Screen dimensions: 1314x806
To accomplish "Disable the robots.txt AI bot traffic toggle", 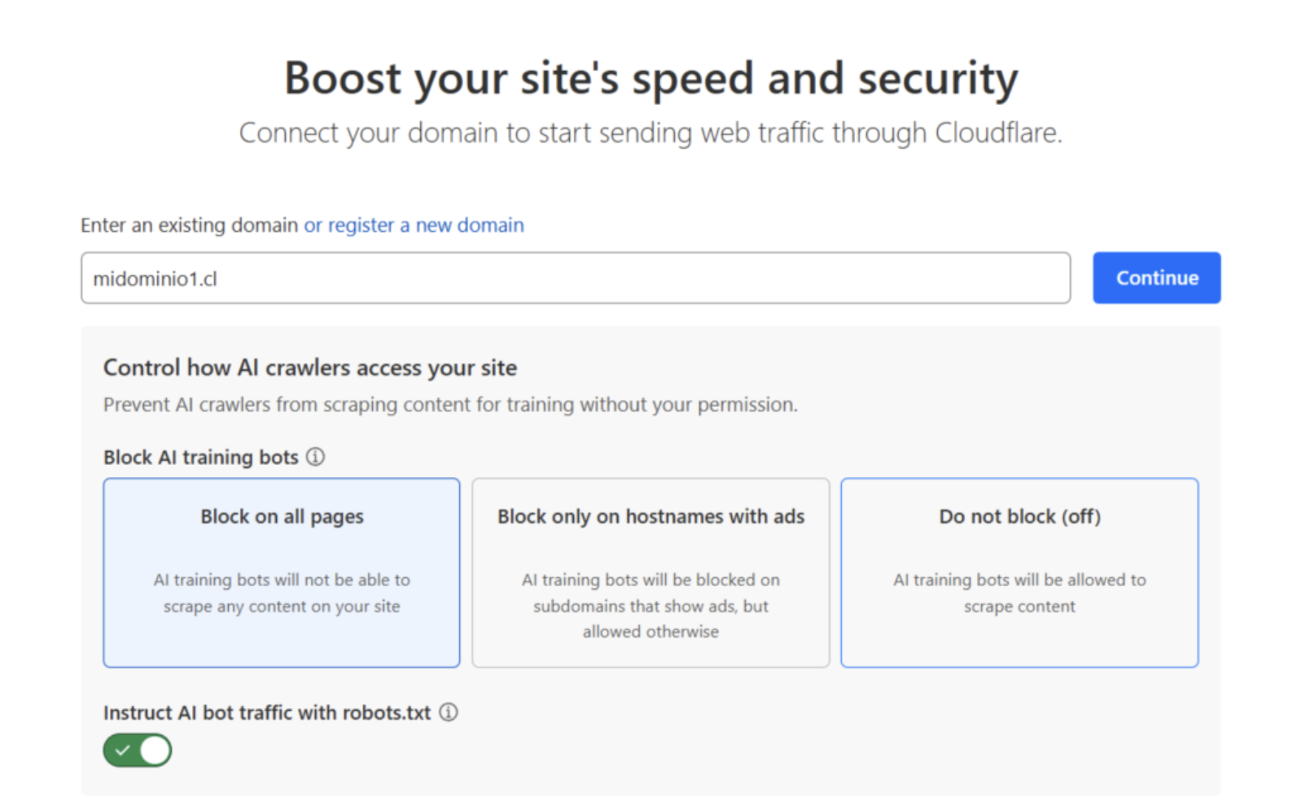I will tap(138, 751).
